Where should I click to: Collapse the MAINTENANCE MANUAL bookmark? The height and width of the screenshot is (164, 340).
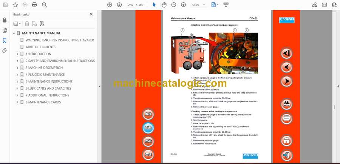click(14, 33)
